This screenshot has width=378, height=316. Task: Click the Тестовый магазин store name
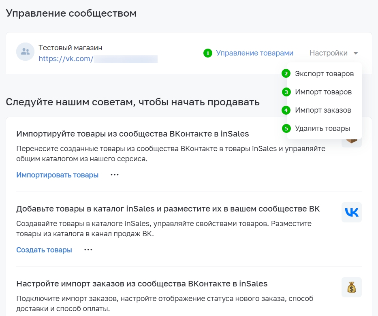point(70,48)
